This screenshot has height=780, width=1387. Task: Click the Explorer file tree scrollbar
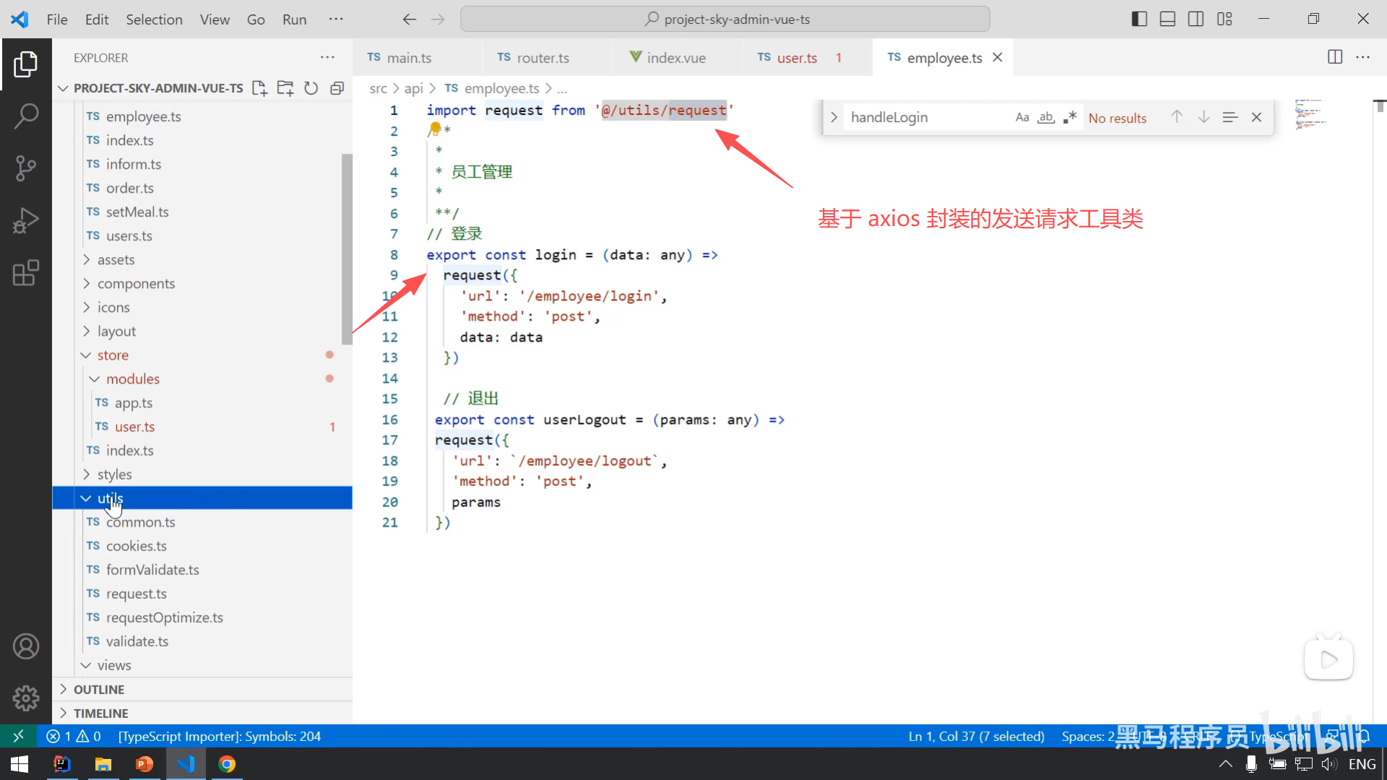(x=347, y=249)
